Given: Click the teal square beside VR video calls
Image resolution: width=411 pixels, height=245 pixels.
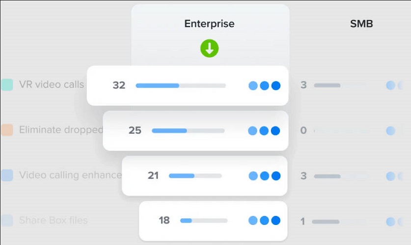Looking at the screenshot, I should point(7,85).
